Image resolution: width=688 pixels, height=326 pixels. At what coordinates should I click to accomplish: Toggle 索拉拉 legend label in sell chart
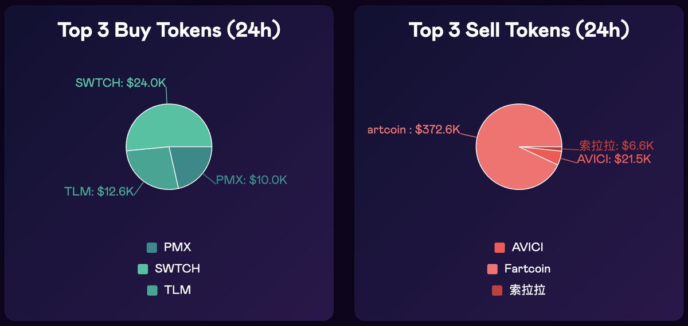click(527, 290)
